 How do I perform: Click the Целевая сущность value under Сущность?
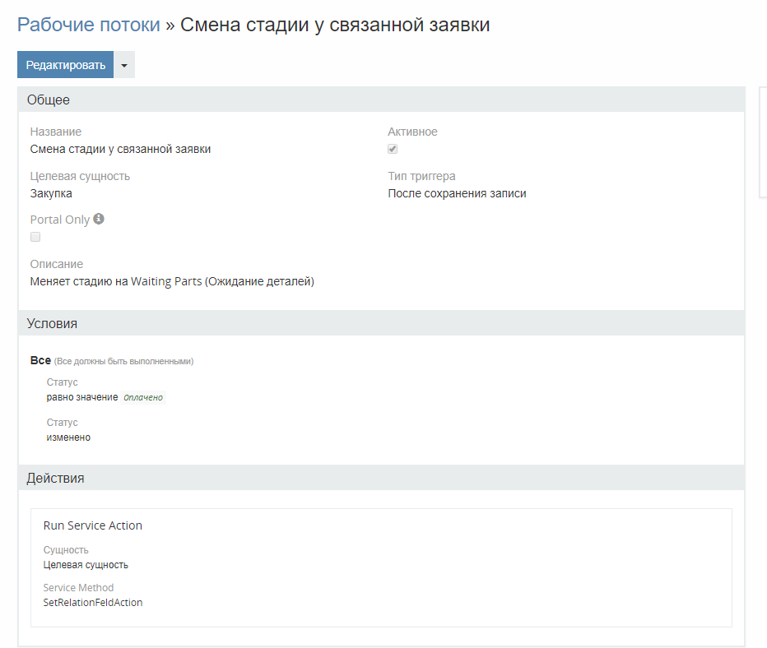(x=86, y=565)
